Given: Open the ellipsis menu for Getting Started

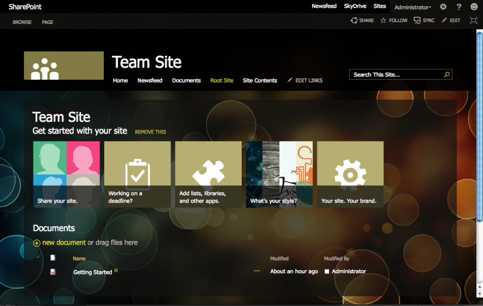Looking at the screenshot, I should pos(257,271).
